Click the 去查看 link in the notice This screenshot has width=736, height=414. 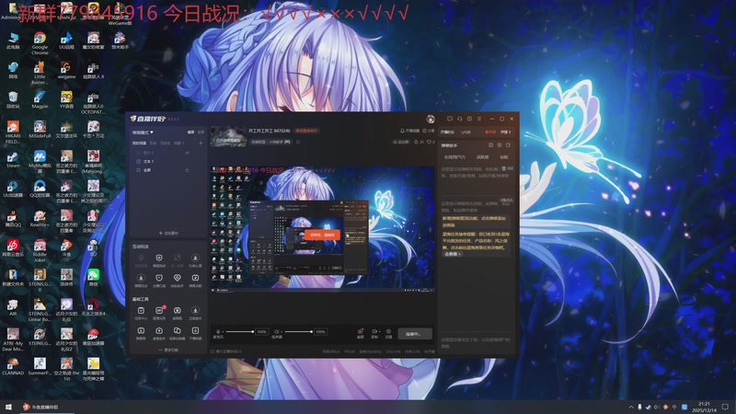click(x=453, y=254)
